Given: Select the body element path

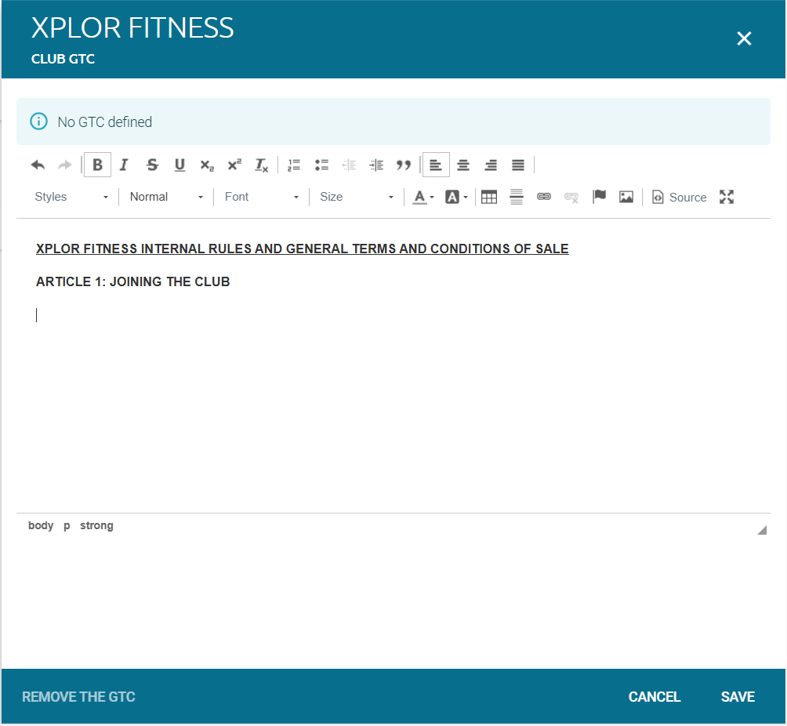Looking at the screenshot, I should click(x=41, y=525).
